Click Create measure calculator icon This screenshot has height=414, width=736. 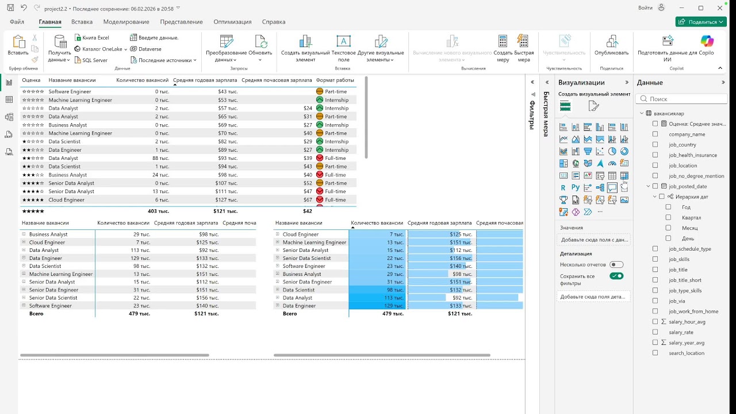click(503, 49)
